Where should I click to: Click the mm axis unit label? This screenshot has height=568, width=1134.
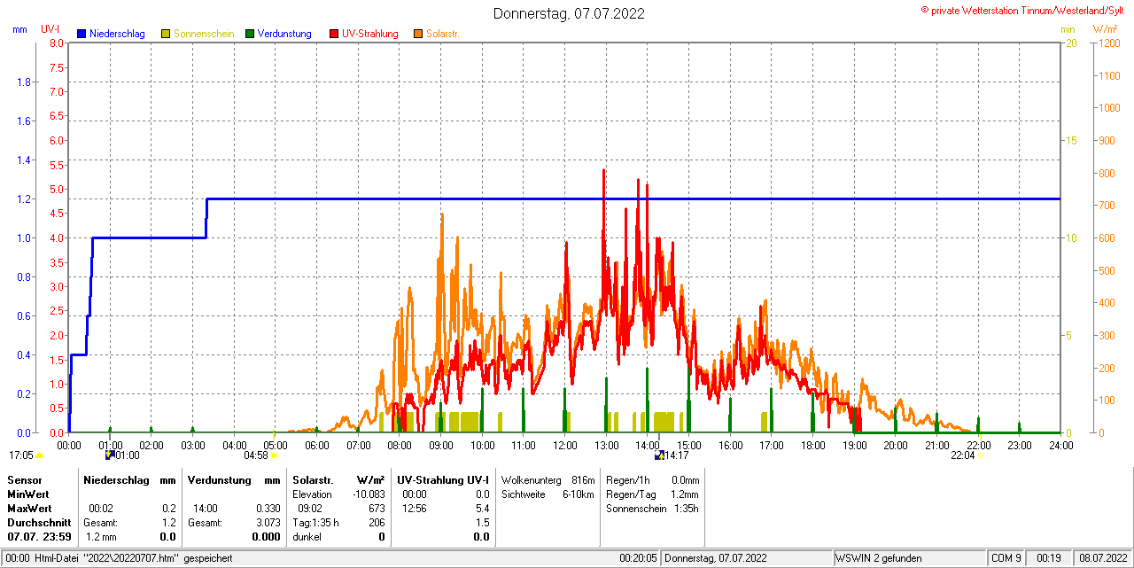tap(20, 29)
